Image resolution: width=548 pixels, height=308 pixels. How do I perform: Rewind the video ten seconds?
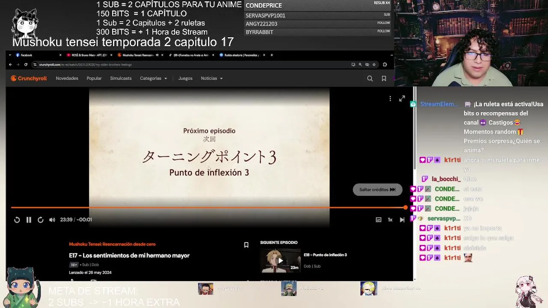pos(17,219)
